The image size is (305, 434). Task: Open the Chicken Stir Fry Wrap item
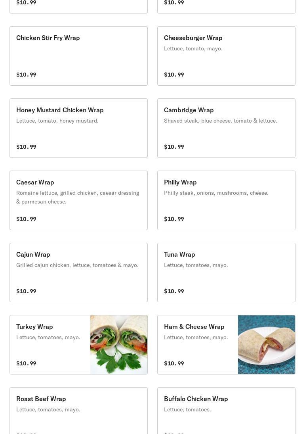78,56
